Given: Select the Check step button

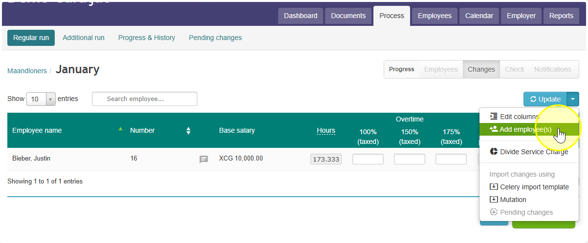Looking at the screenshot, I should pos(515,69).
